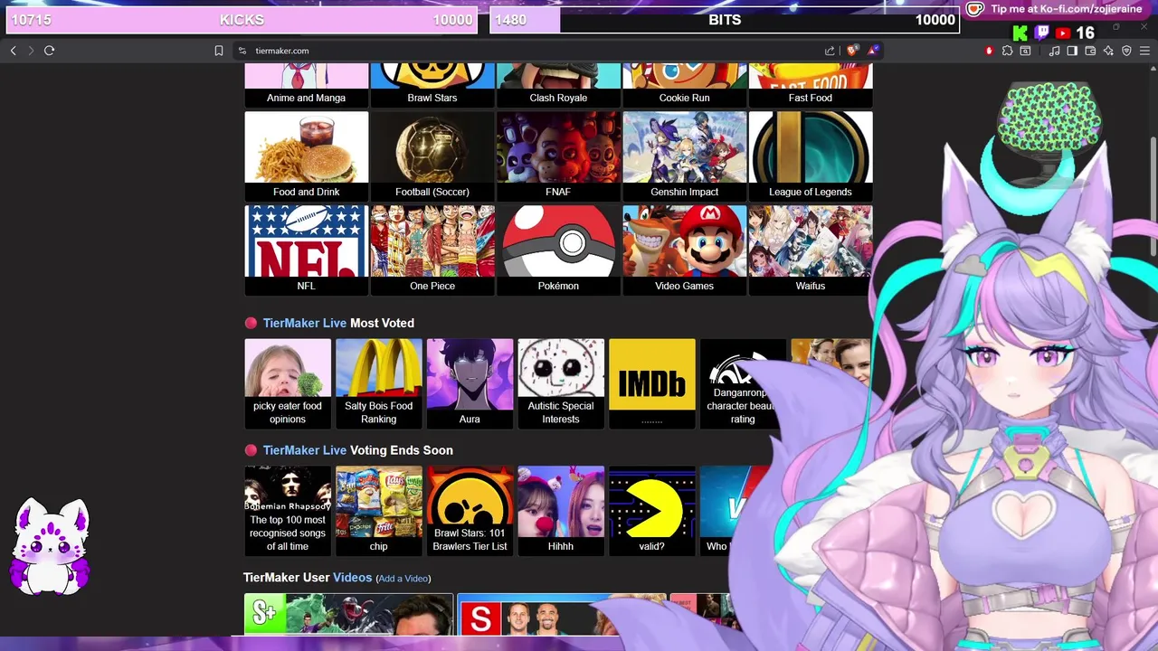Bookmark this page with the bookmark icon
Screen dimensions: 1158x651
pos(219,51)
